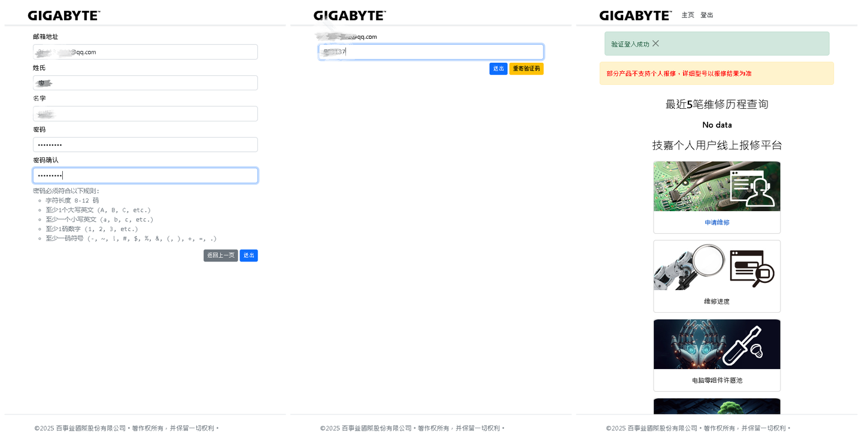
Task: Click into the 姓氏 surname field
Action: pos(145,83)
